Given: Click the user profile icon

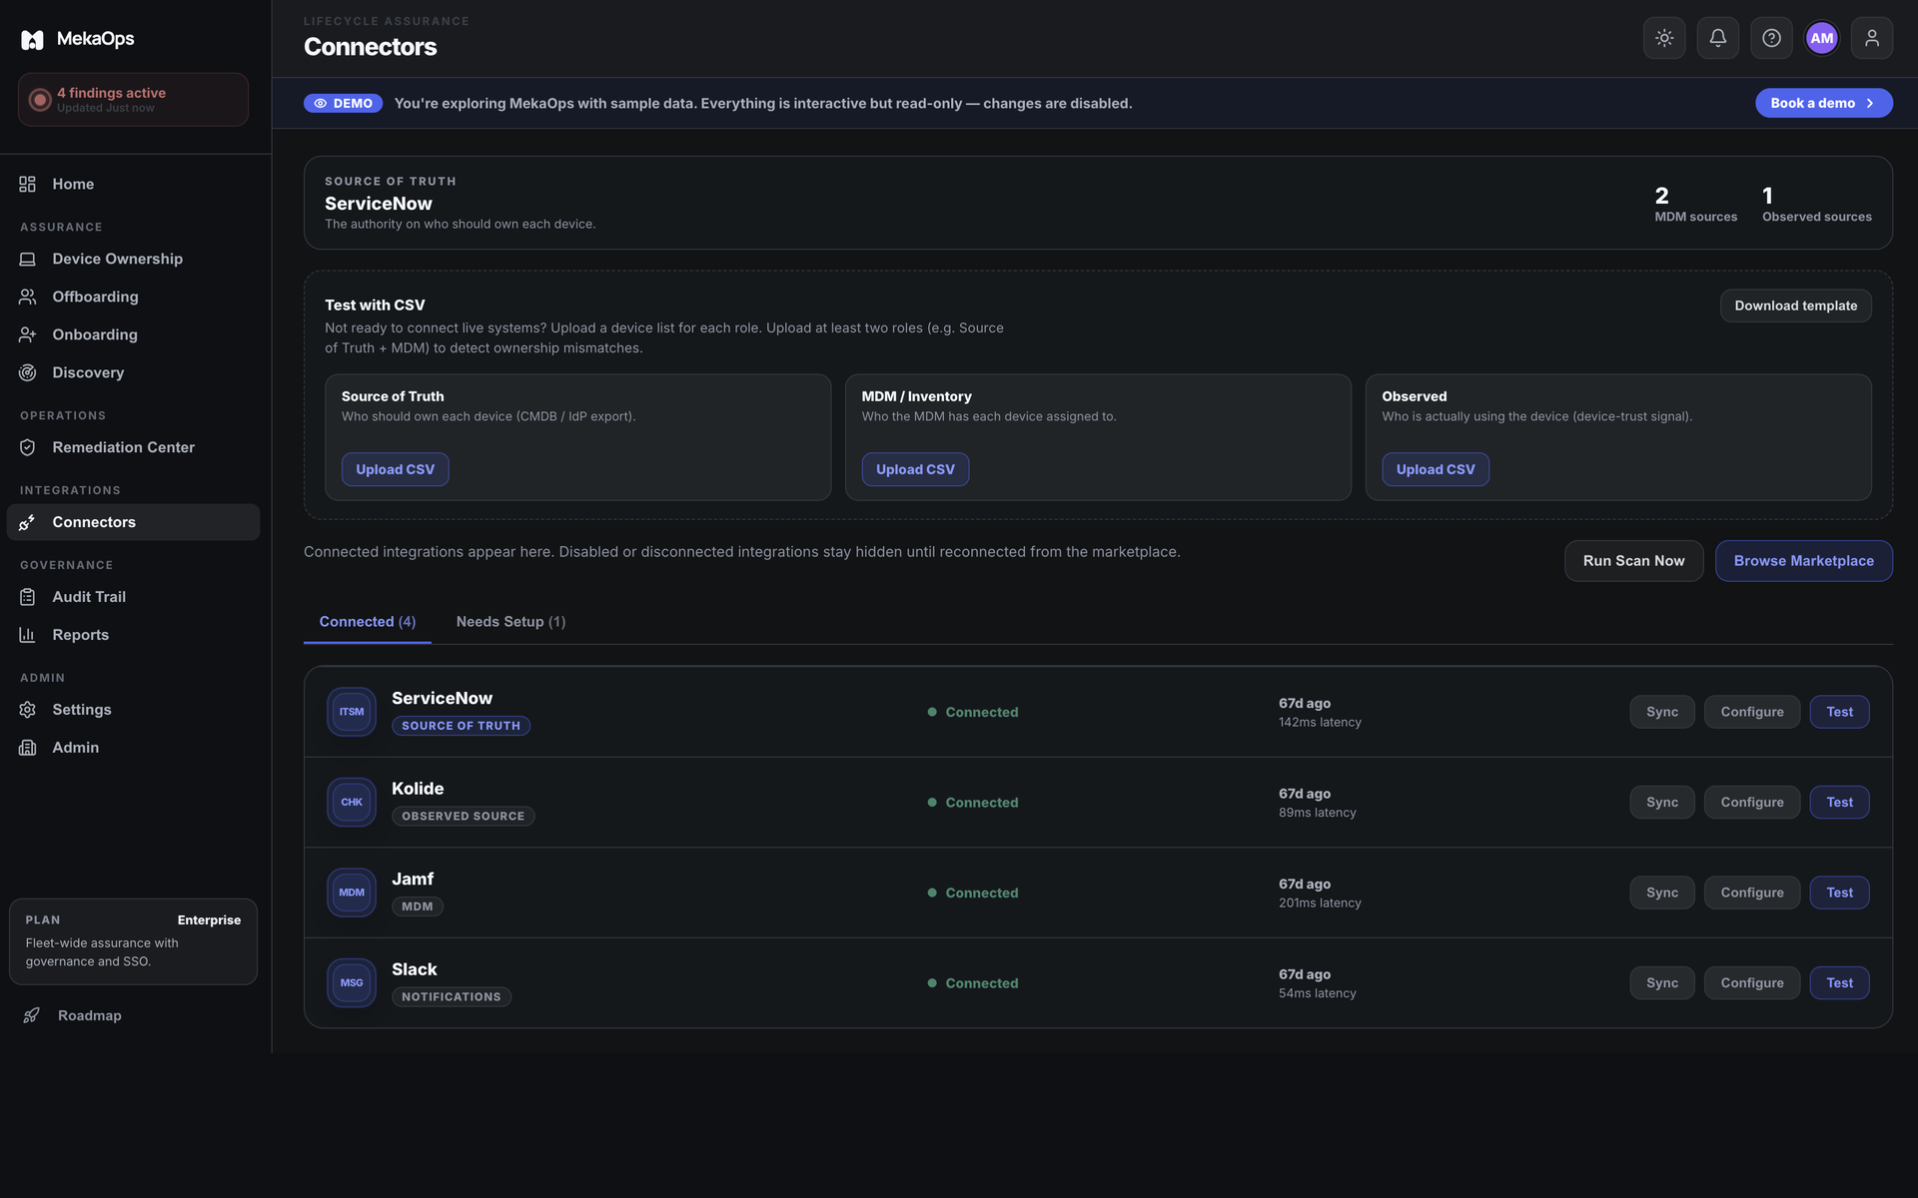Looking at the screenshot, I should [1872, 38].
